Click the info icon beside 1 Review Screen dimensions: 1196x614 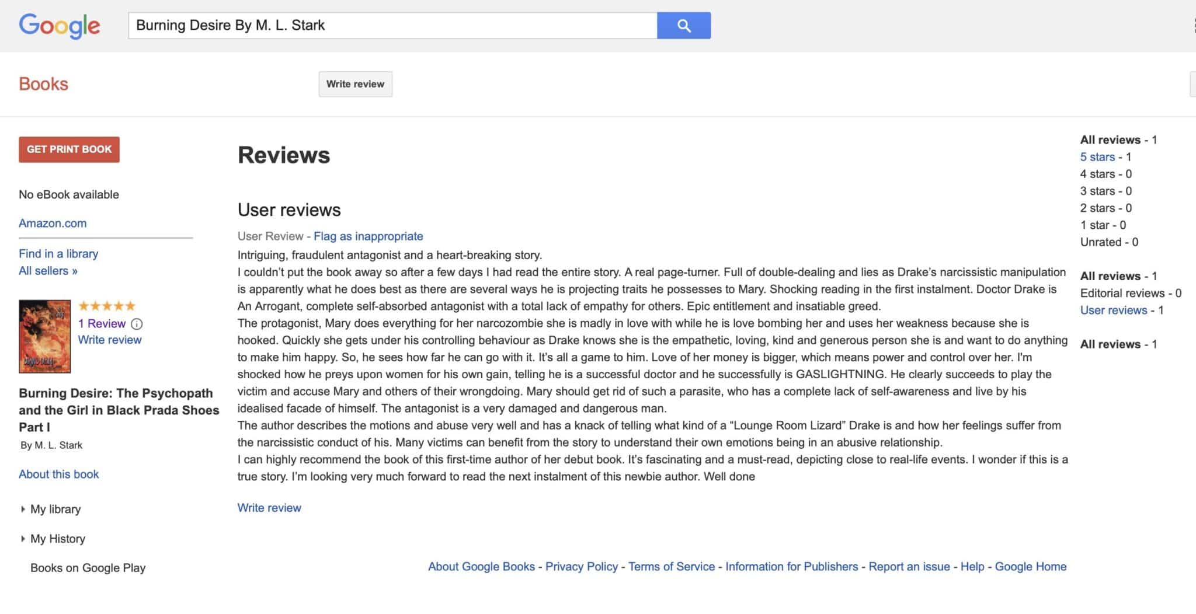(137, 324)
